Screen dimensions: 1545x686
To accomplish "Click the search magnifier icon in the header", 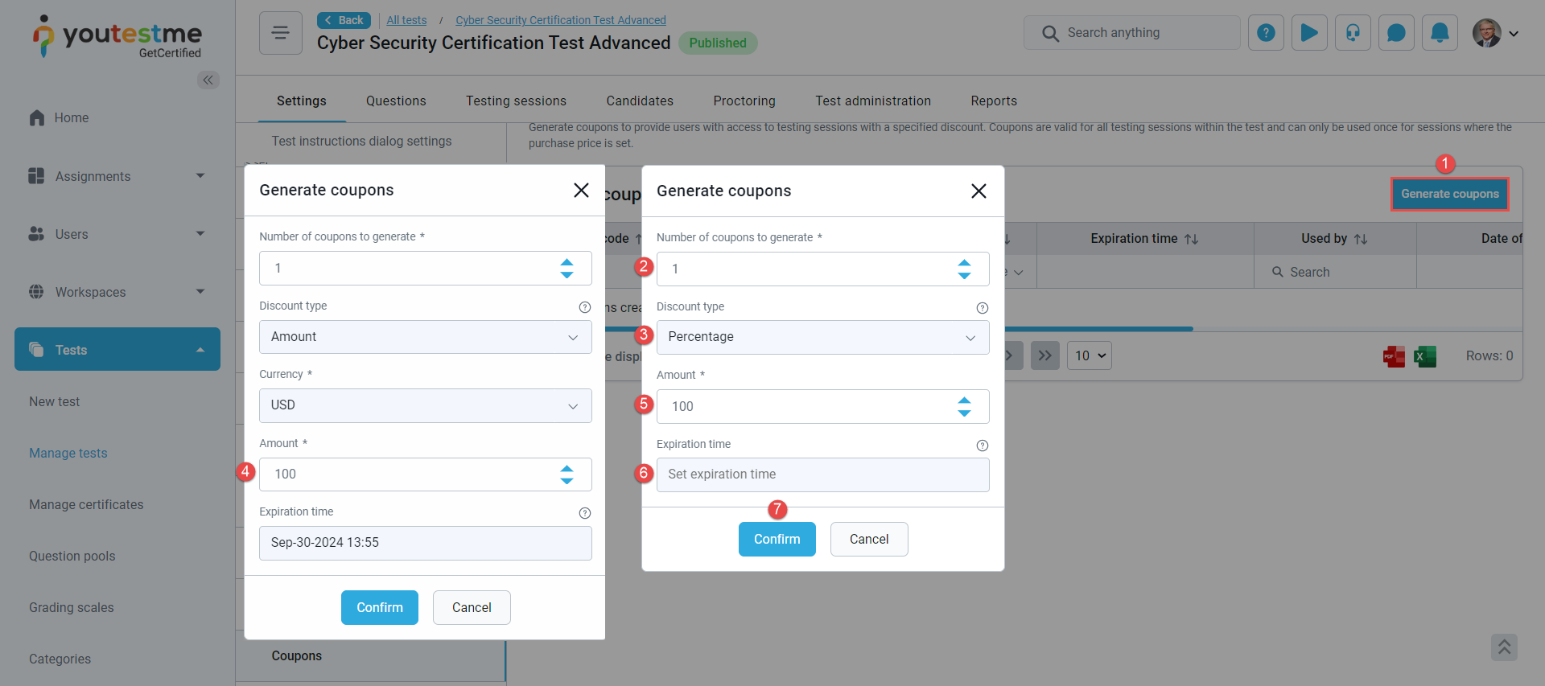I will click(1050, 33).
